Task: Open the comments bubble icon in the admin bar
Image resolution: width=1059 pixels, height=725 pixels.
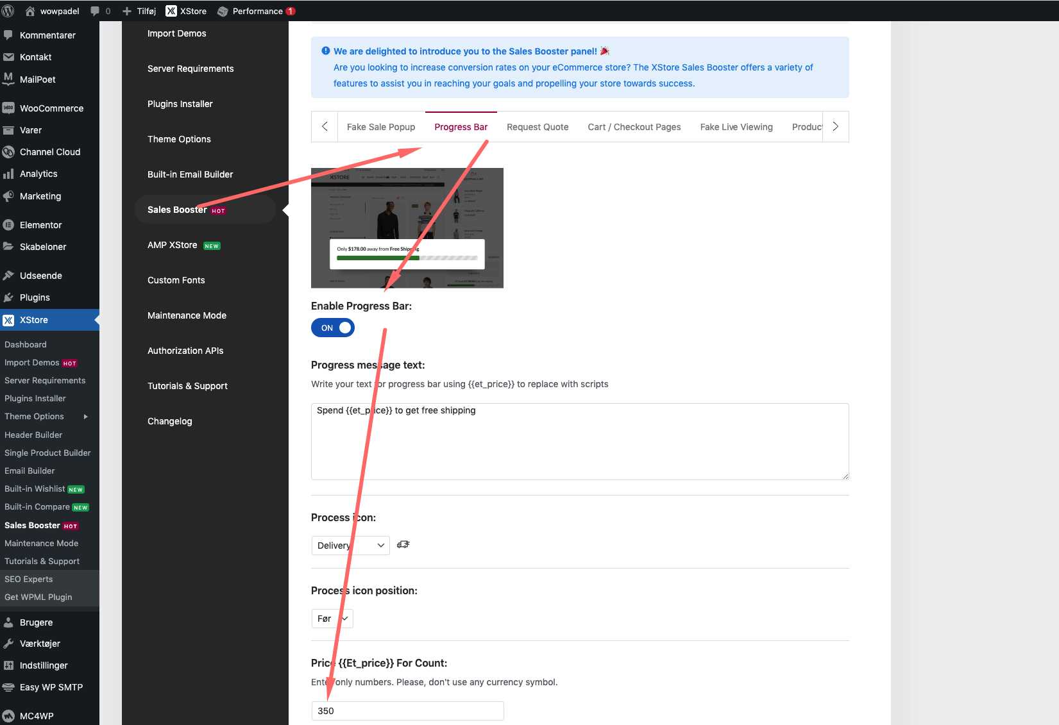Action: [95, 11]
